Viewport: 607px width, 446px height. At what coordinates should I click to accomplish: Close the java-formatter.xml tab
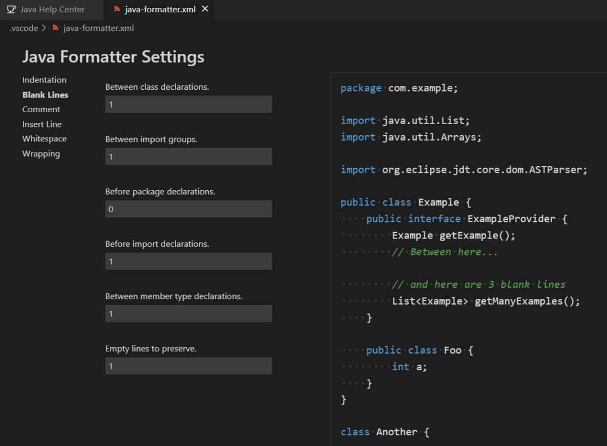point(205,9)
